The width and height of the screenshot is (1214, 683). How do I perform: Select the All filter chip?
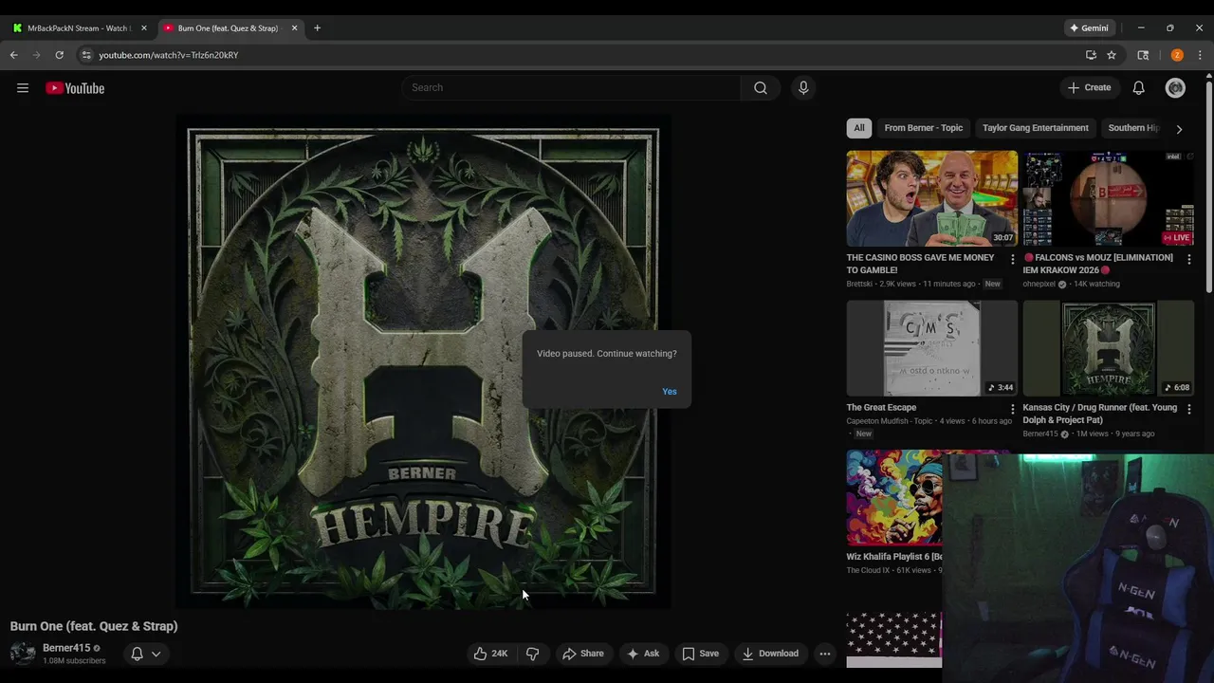(859, 128)
